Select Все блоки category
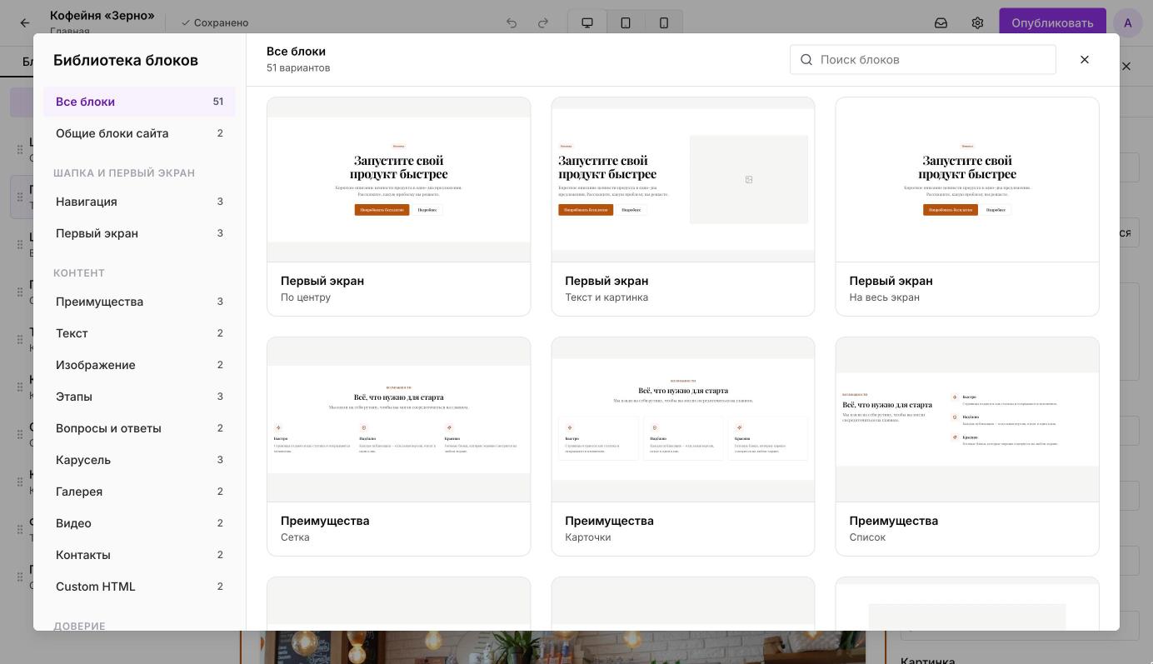 tap(139, 102)
